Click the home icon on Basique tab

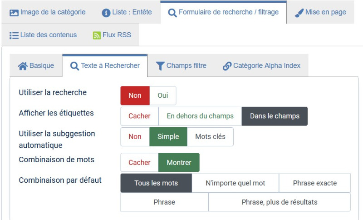point(23,66)
